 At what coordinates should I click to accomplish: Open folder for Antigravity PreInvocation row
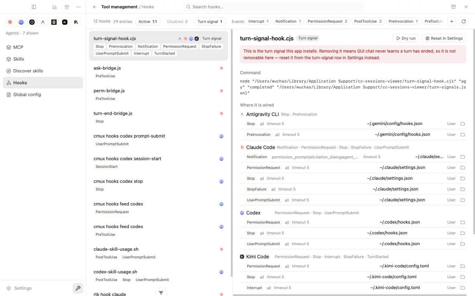point(462,134)
